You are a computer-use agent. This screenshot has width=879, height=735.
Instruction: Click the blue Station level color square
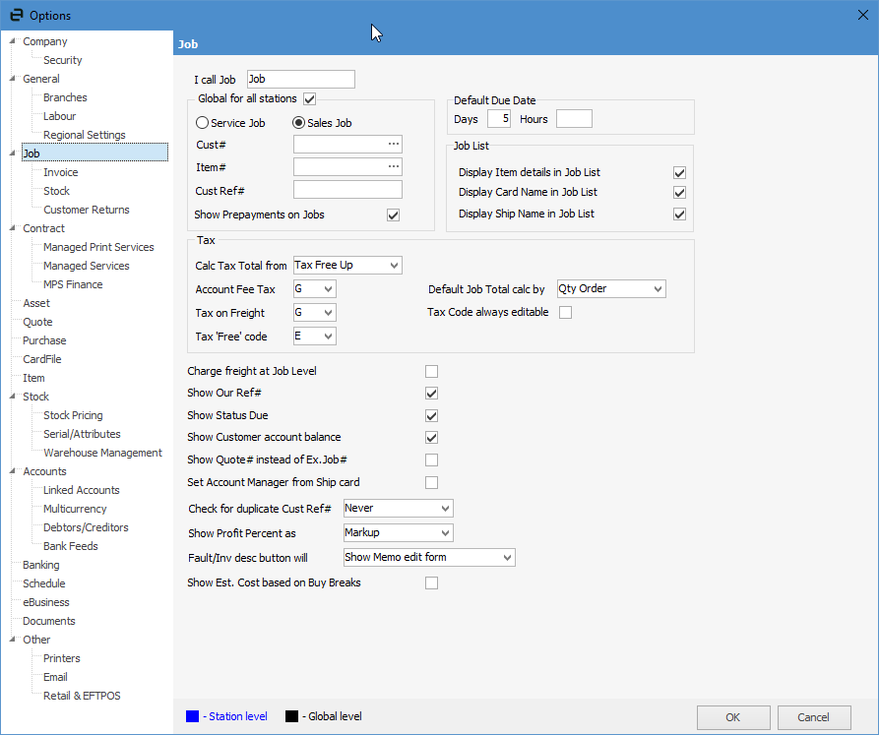click(193, 716)
